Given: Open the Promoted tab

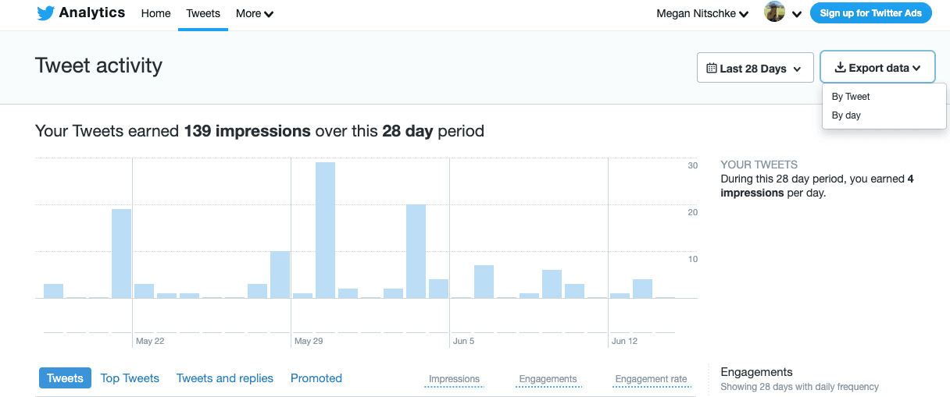Looking at the screenshot, I should click(316, 378).
